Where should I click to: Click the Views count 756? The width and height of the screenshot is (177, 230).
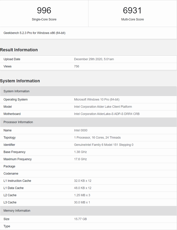click(77, 66)
